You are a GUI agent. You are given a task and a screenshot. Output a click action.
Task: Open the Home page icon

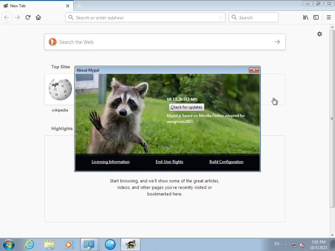point(38,17)
